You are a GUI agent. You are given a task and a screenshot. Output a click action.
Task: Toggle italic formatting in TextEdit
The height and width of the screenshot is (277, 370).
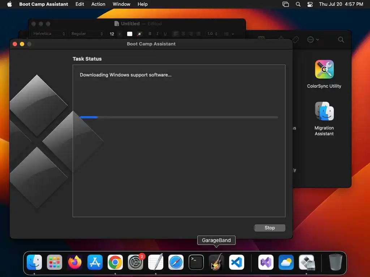tap(157, 34)
